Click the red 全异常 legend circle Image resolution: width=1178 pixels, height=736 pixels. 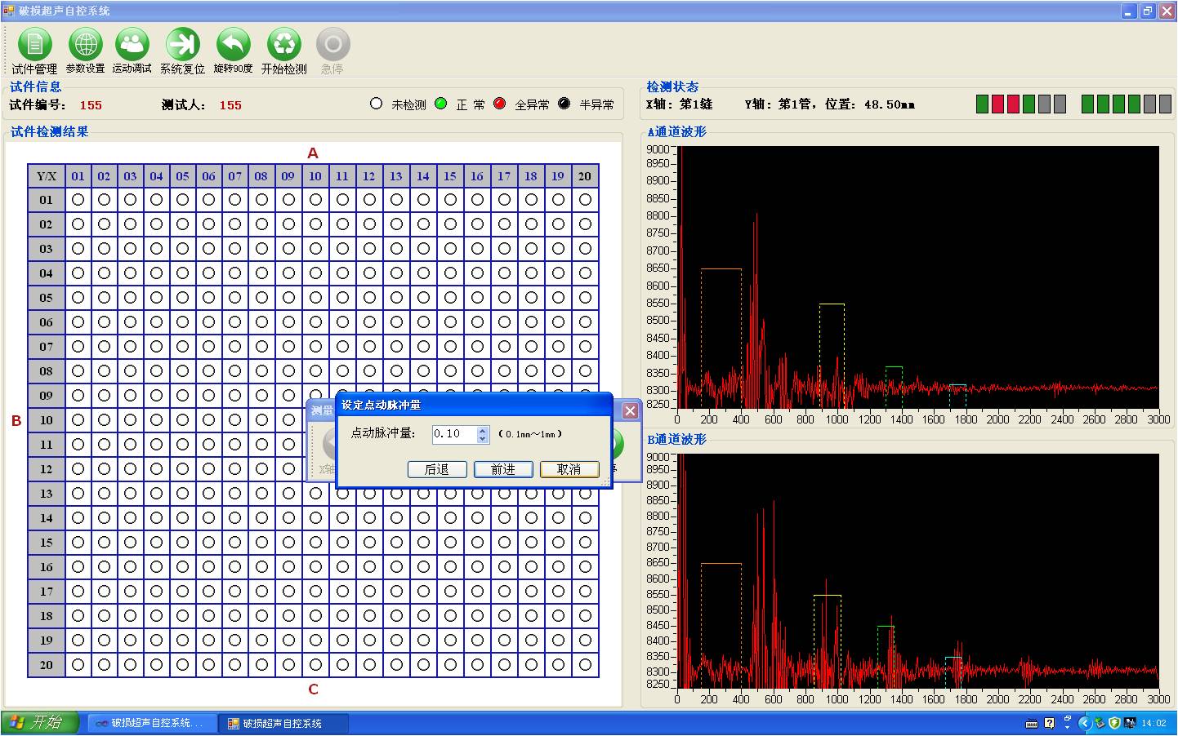click(x=500, y=104)
